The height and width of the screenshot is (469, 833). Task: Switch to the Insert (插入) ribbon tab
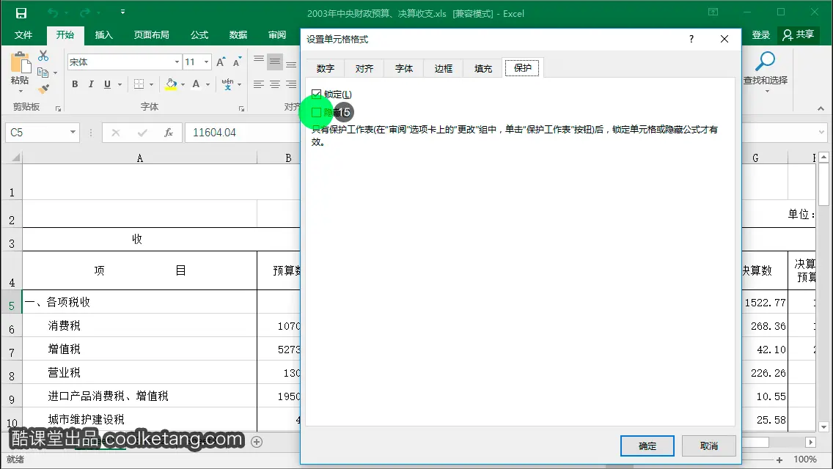click(103, 34)
